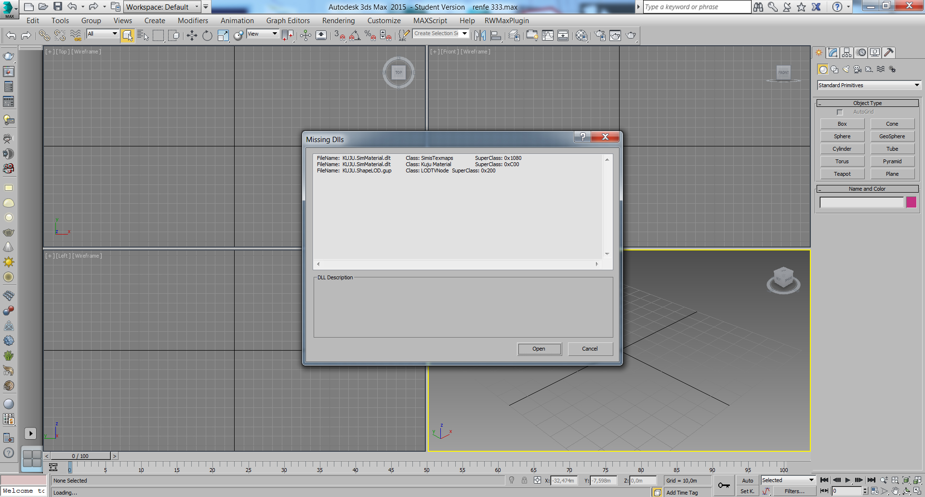This screenshot has width=925, height=497.
Task: Click the Play Animation button
Action: click(x=848, y=480)
